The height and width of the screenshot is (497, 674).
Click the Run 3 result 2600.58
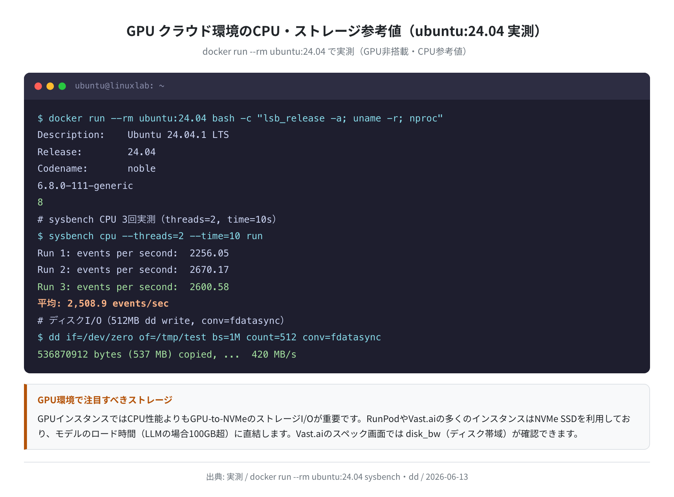133,287
